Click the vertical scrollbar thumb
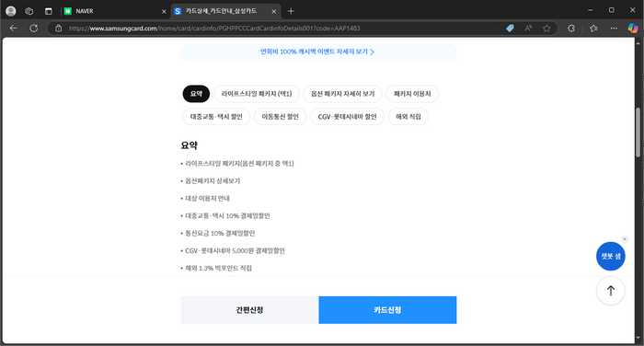644x346 pixels. (638, 133)
